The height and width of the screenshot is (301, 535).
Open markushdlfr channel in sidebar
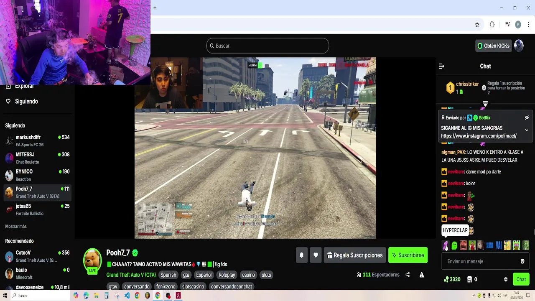[x=37, y=141]
